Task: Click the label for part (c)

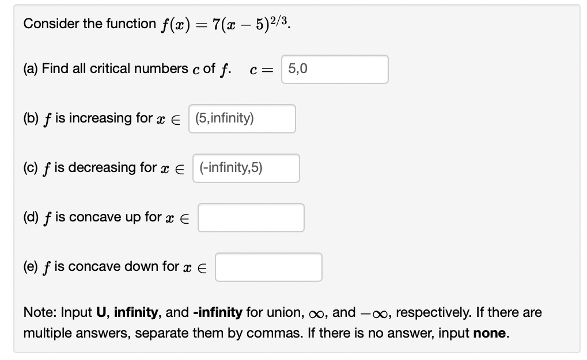Action: point(29,167)
